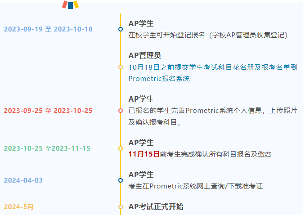Click timeline marker for 2024-04-03
305x215 pixels.
click(x=121, y=180)
